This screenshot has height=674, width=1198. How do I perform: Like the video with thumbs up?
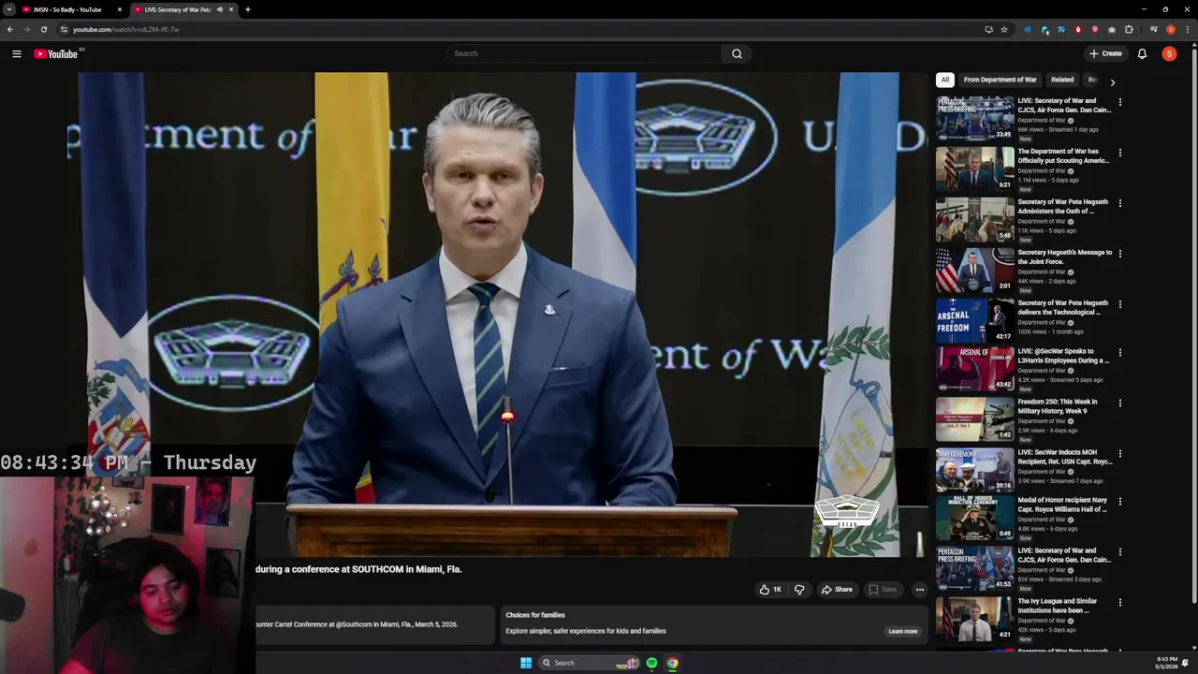pyautogui.click(x=770, y=590)
